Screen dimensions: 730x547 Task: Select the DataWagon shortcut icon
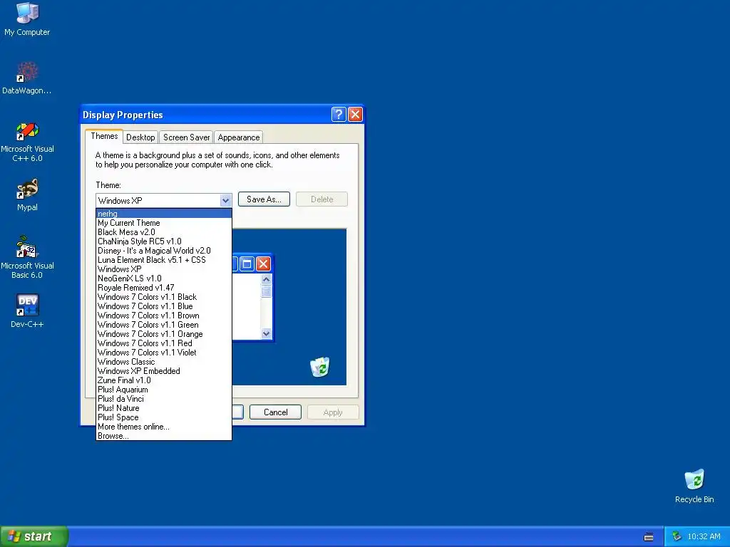pyautogui.click(x=27, y=78)
